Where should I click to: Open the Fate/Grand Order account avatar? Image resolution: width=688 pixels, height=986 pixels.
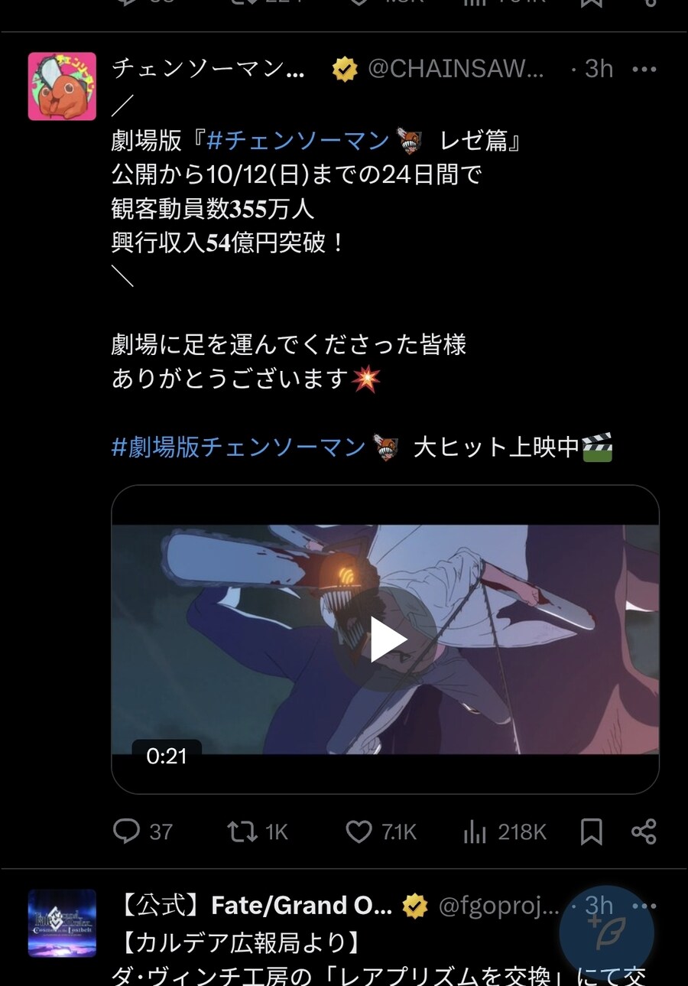pyautogui.click(x=62, y=923)
